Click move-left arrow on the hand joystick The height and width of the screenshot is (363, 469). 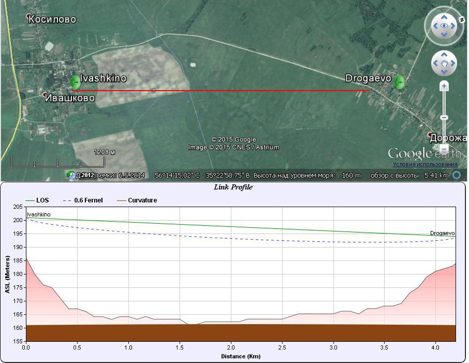click(x=435, y=63)
